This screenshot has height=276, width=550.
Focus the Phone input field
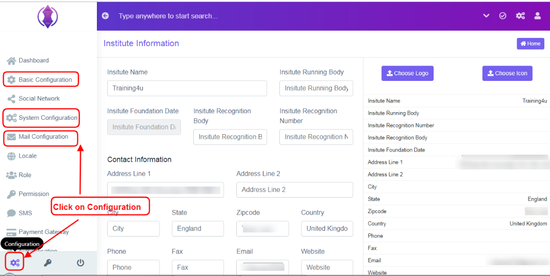[x=133, y=268]
